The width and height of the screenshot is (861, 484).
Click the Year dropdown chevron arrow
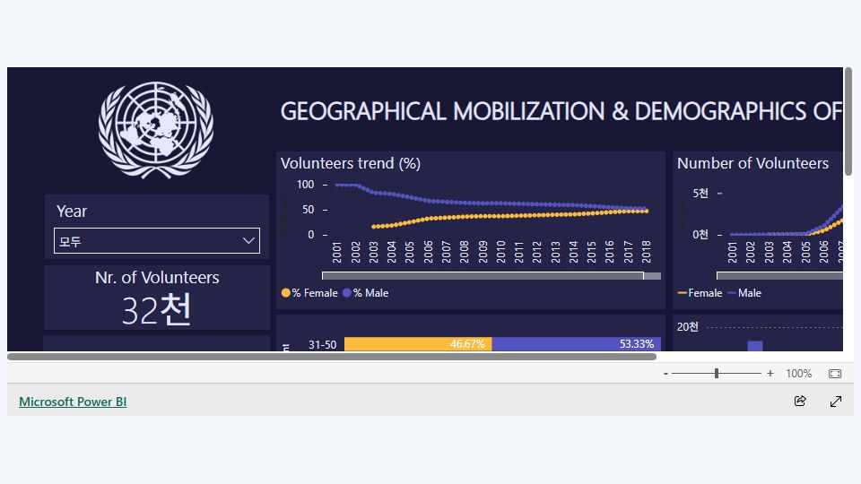pos(248,240)
